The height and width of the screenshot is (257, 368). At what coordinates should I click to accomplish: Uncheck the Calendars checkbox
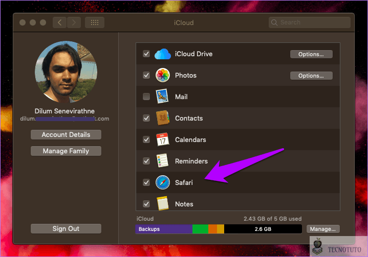point(146,139)
